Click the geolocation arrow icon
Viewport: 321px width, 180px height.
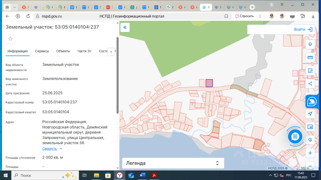310,114
